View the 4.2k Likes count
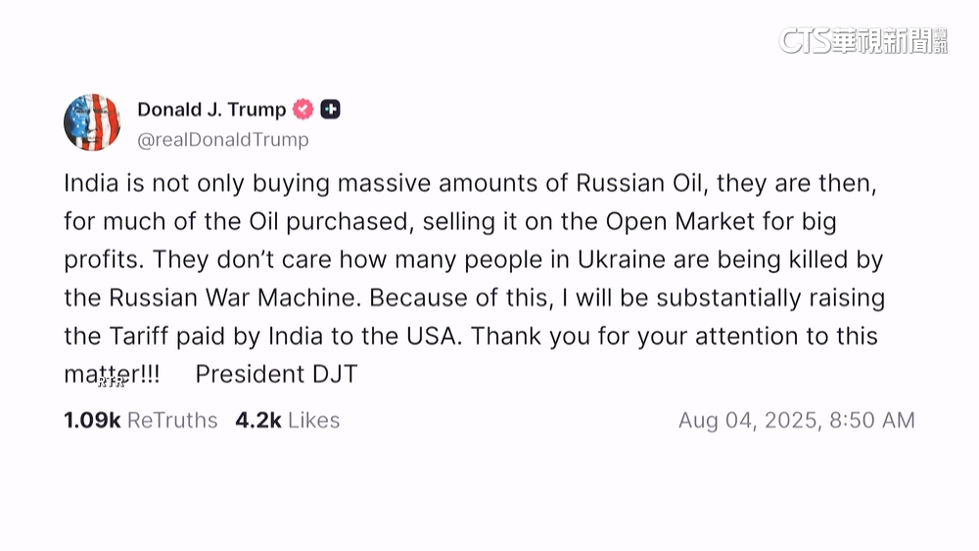The width and height of the screenshot is (979, 551). (287, 421)
